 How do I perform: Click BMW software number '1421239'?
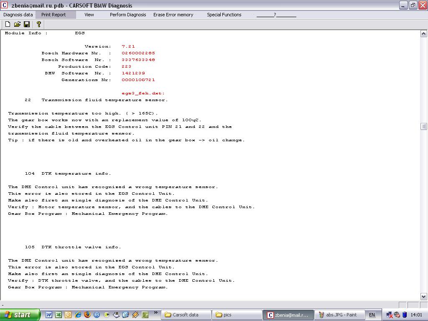(133, 73)
